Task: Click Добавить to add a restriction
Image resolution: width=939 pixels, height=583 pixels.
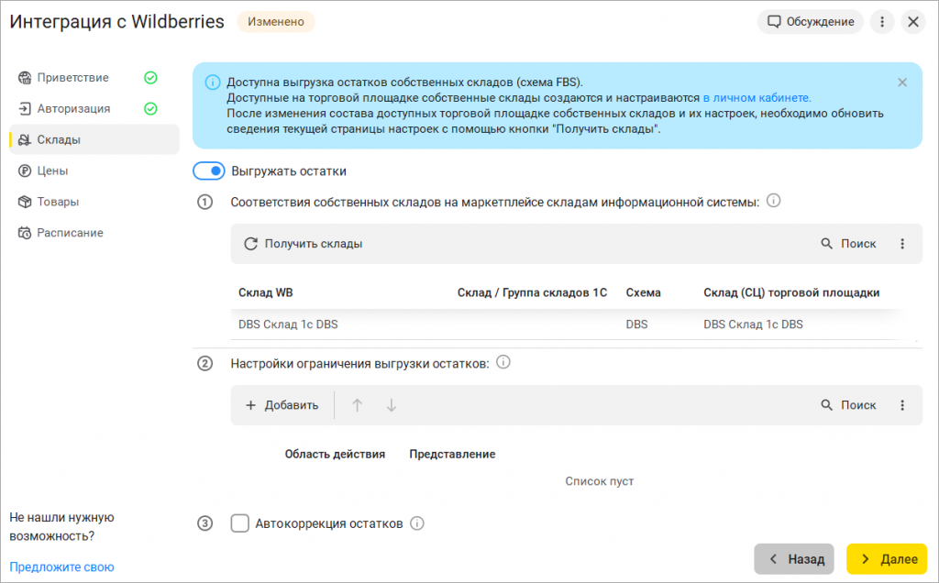Action: (282, 405)
